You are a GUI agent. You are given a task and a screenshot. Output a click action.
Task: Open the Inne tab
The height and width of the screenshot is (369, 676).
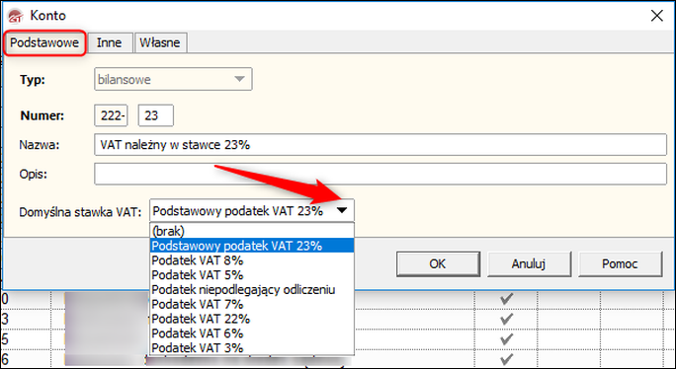pyautogui.click(x=109, y=42)
